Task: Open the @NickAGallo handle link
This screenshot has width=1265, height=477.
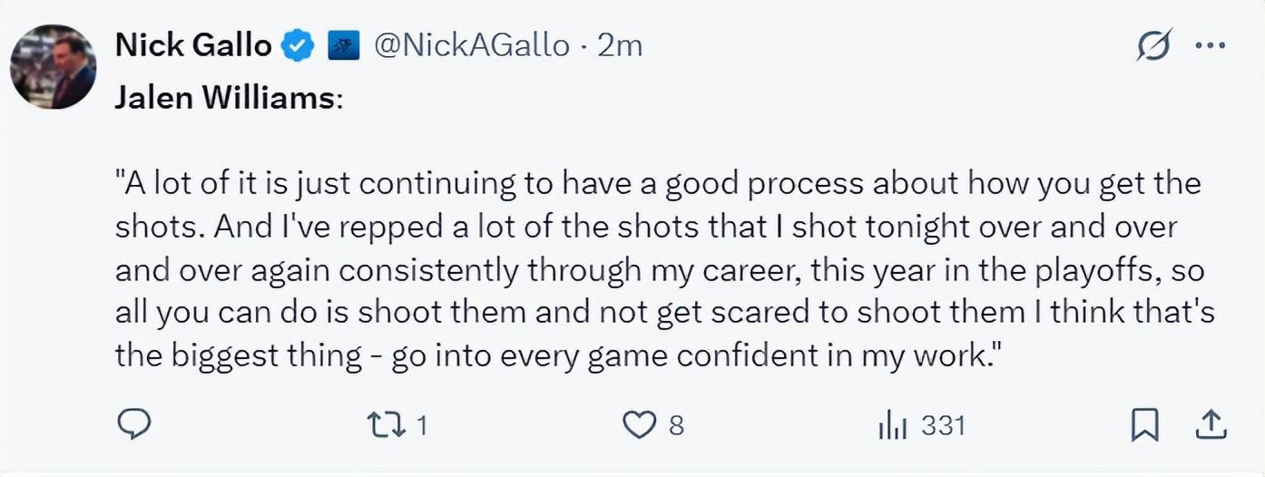Action: coord(472,45)
